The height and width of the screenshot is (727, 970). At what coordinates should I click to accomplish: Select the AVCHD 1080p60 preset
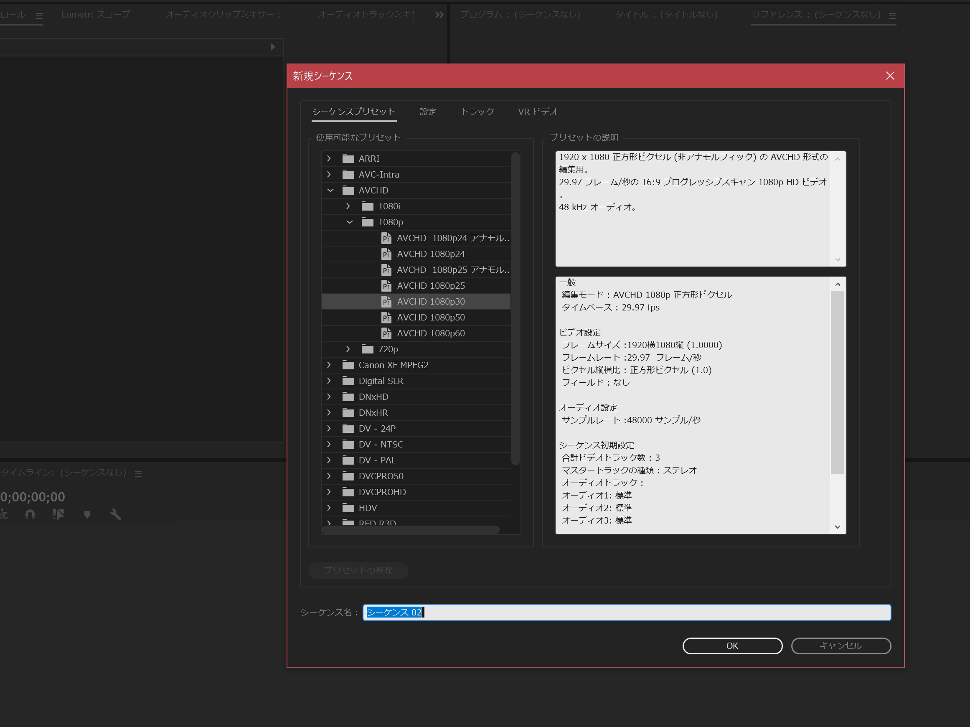tap(416, 333)
